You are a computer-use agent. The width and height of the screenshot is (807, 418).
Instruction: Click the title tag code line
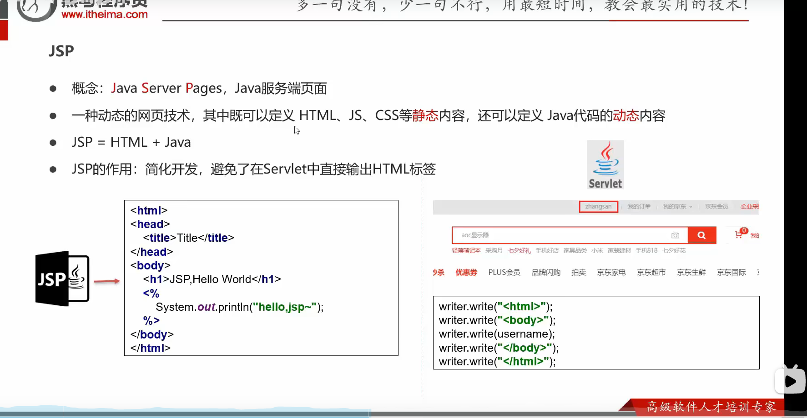(189, 238)
